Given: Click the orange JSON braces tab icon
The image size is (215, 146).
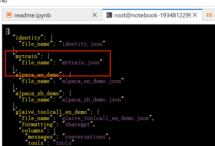Looking at the screenshot, I should [209, 15].
